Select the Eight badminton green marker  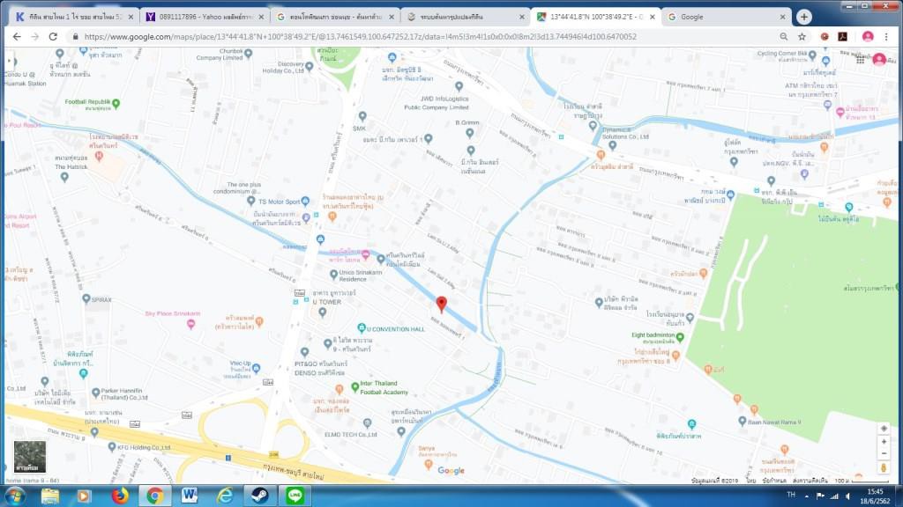[680, 337]
